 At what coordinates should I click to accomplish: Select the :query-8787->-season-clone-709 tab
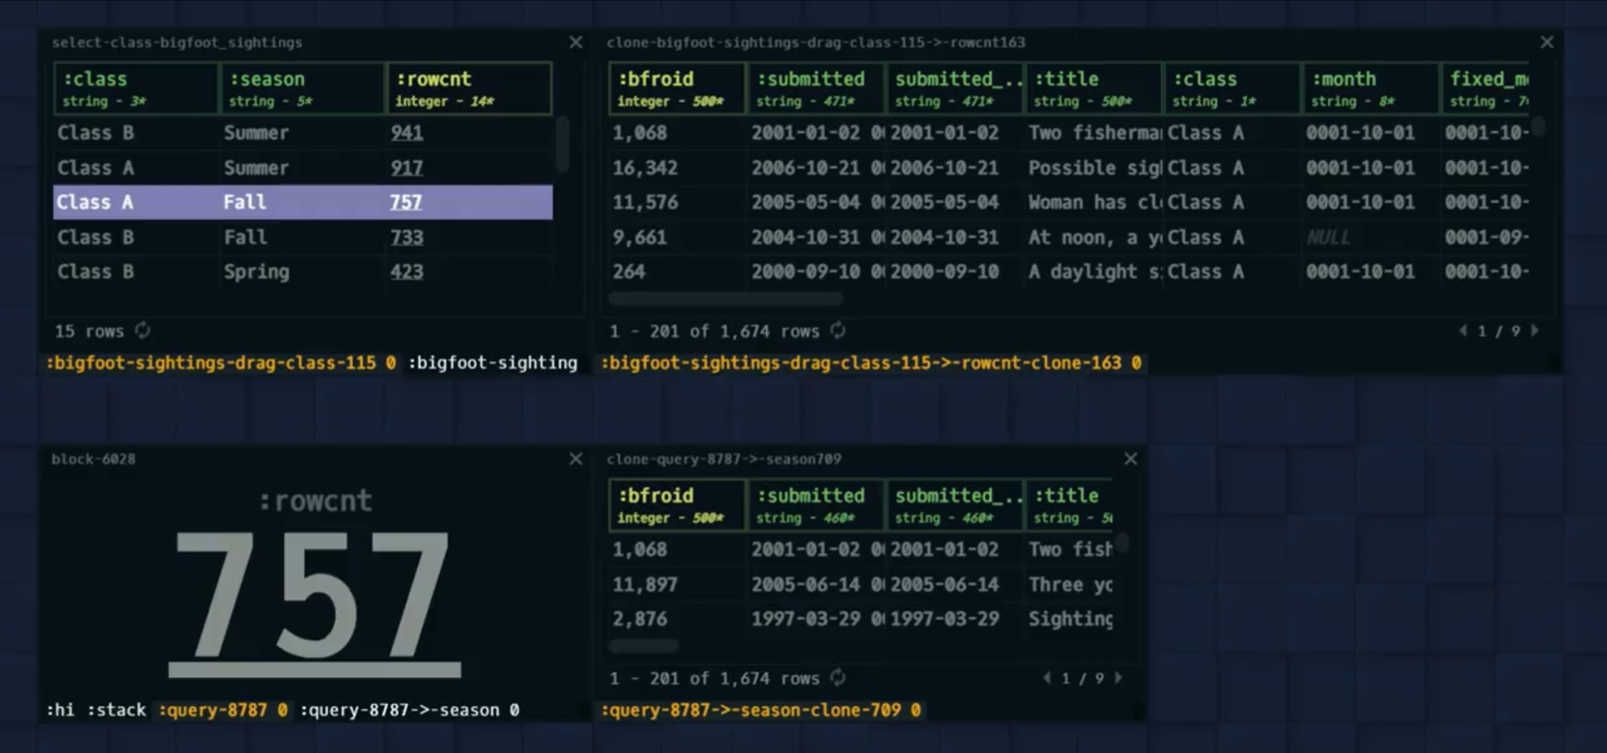[x=760, y=710]
